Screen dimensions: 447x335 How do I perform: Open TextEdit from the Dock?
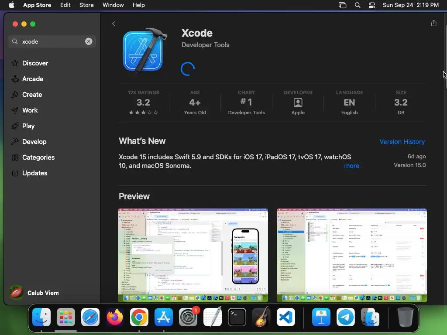point(213,317)
